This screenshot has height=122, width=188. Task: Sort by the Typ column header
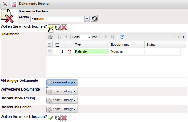(91, 45)
